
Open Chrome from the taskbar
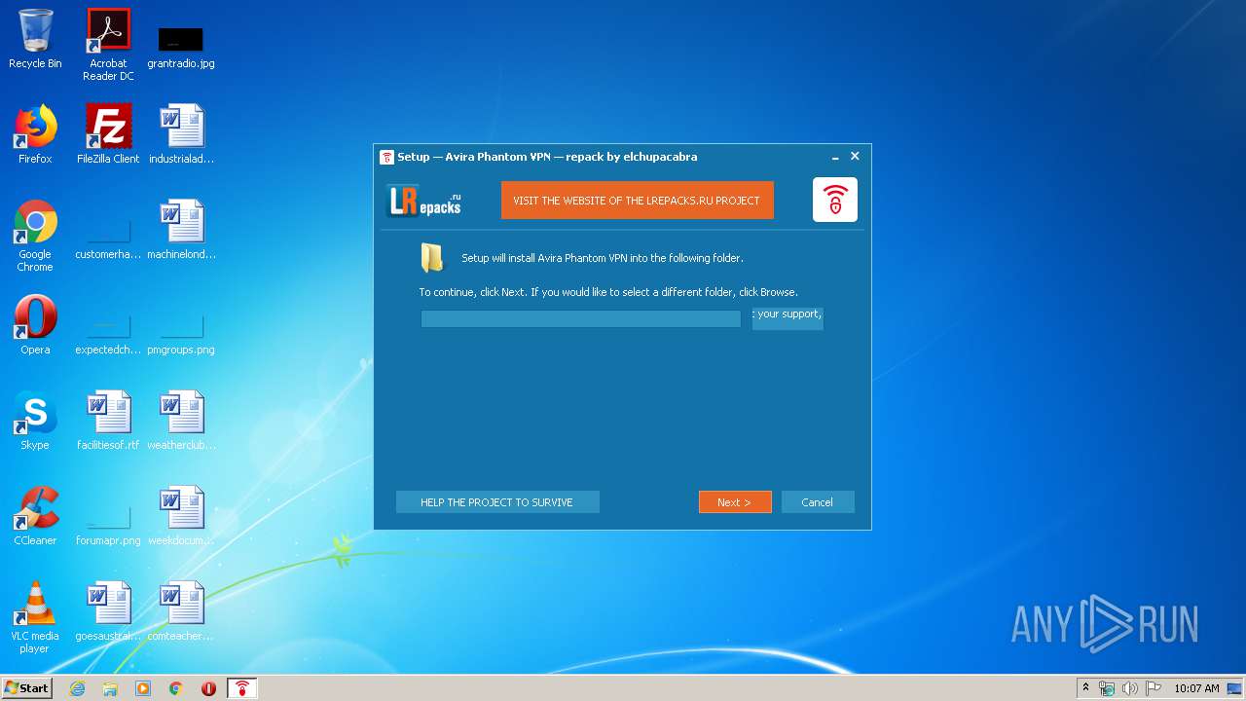(x=176, y=688)
